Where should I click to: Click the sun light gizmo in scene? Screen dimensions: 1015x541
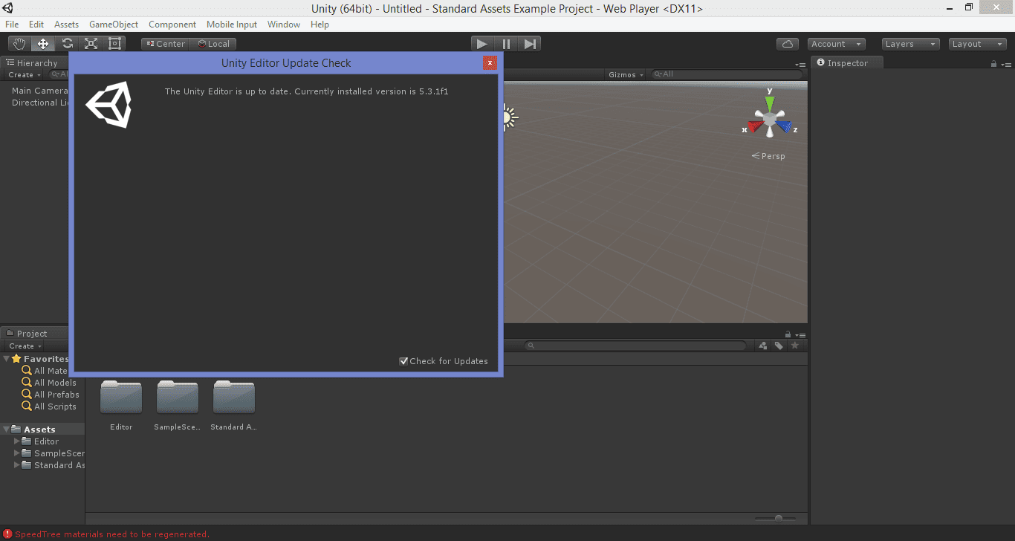point(508,117)
